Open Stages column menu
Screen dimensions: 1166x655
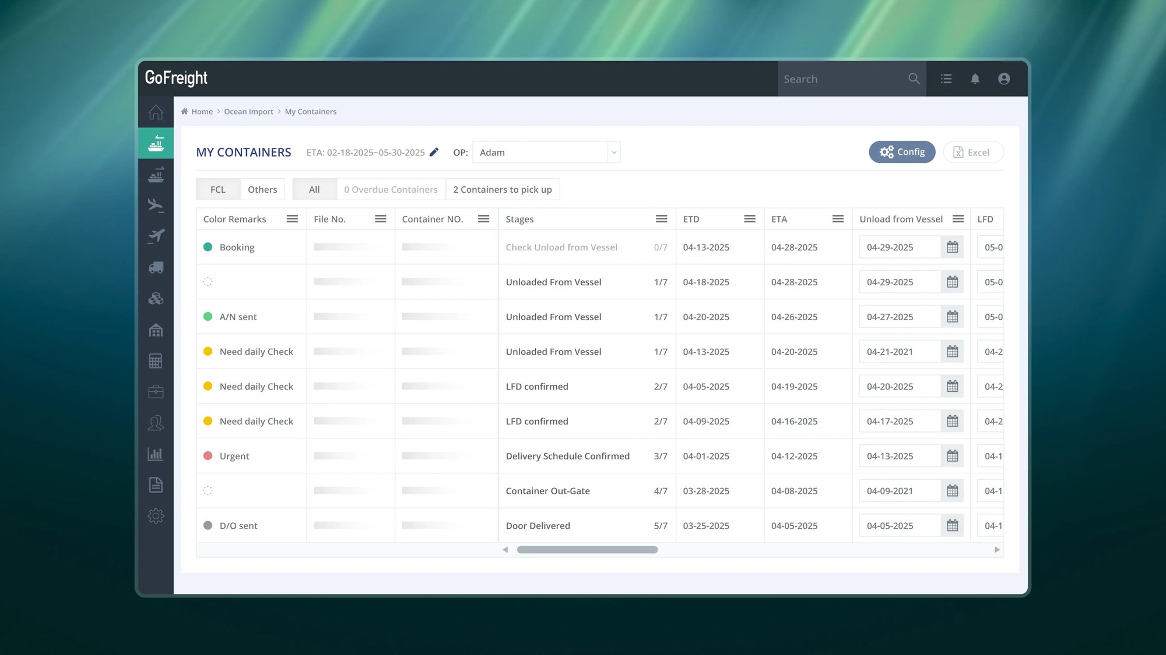[x=661, y=219]
